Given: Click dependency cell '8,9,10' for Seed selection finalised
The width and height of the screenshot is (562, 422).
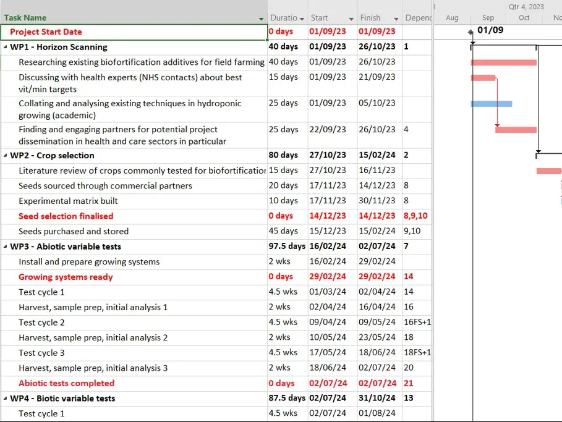Looking at the screenshot, I should click(x=415, y=216).
